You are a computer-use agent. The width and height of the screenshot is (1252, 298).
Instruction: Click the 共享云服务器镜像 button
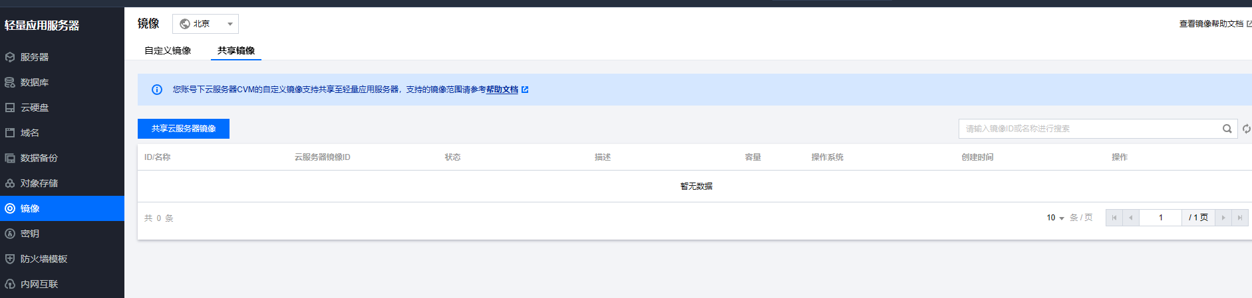184,129
